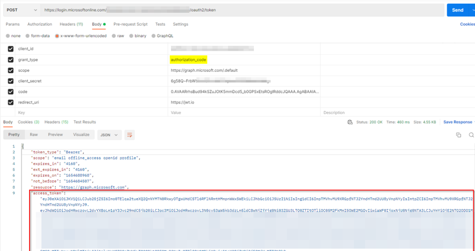This screenshot has width=475, height=251.
Task: Click the scope value graph.microsoft.com/.default
Action: pyautogui.click(x=204, y=70)
